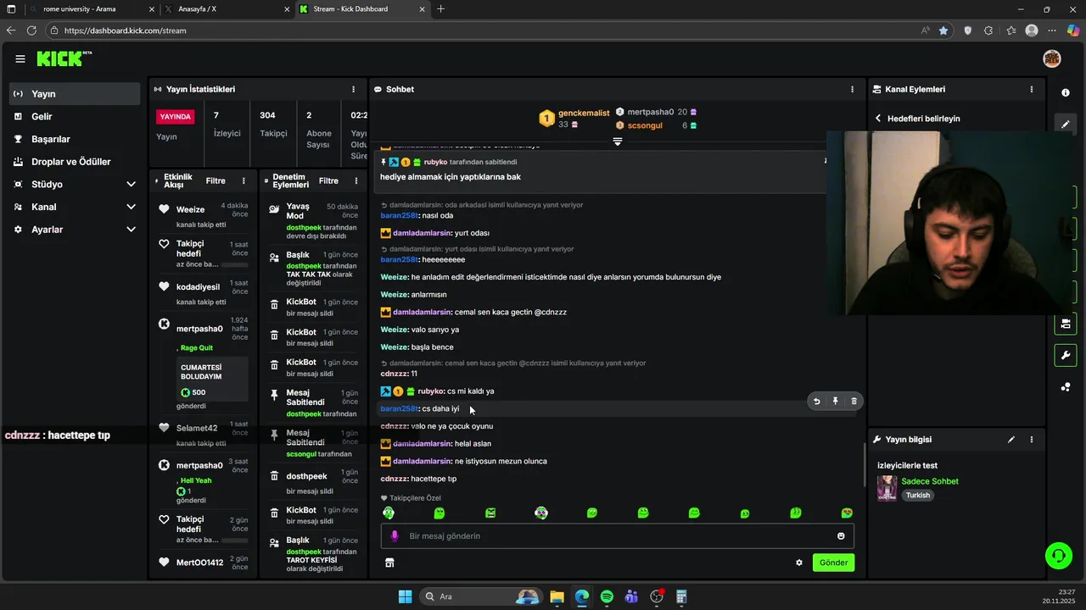Open Yavaş Mod moderation entry
The height and width of the screenshot is (610, 1086).
[x=298, y=211]
